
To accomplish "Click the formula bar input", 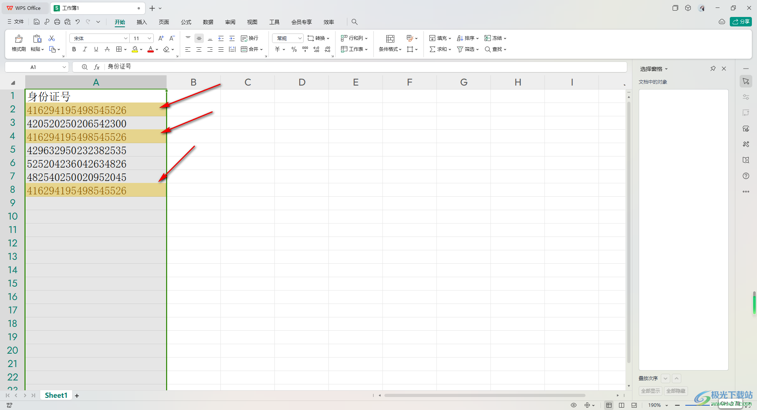I will (365, 67).
